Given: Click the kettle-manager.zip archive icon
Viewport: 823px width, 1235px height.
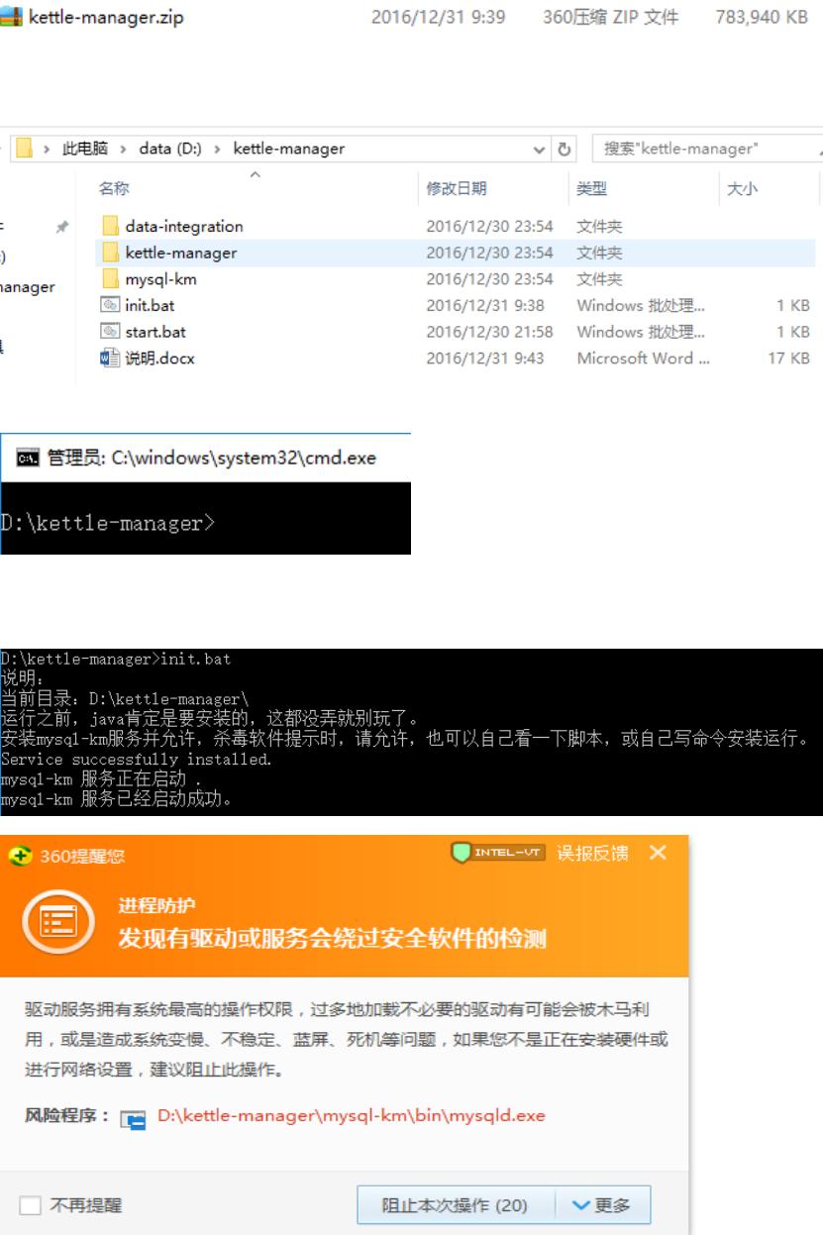Looking at the screenshot, I should [12, 17].
